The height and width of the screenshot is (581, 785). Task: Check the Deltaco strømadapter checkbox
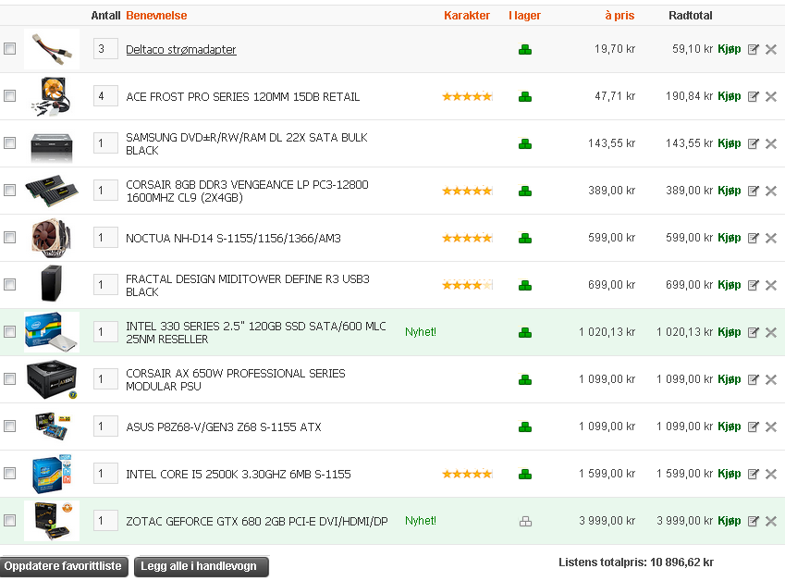pyautogui.click(x=9, y=49)
